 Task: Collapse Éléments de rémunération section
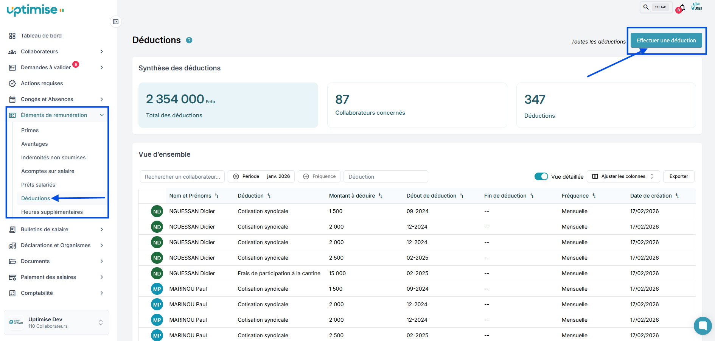tap(101, 115)
